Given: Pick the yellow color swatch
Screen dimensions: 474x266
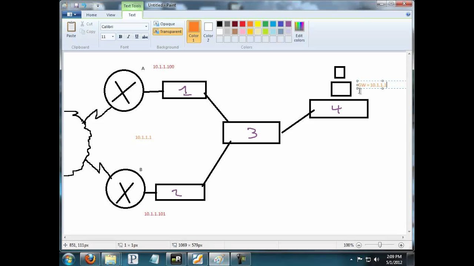Looking at the screenshot, I should pyautogui.click(x=258, y=24).
